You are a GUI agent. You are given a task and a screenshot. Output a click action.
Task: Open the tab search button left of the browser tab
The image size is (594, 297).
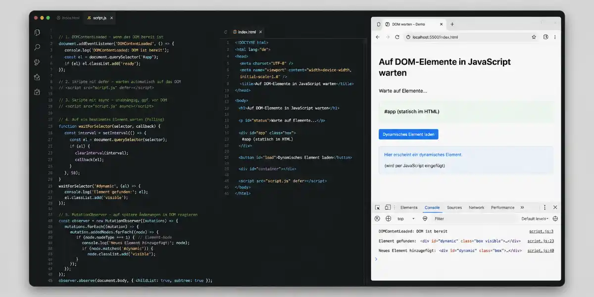[x=379, y=24]
